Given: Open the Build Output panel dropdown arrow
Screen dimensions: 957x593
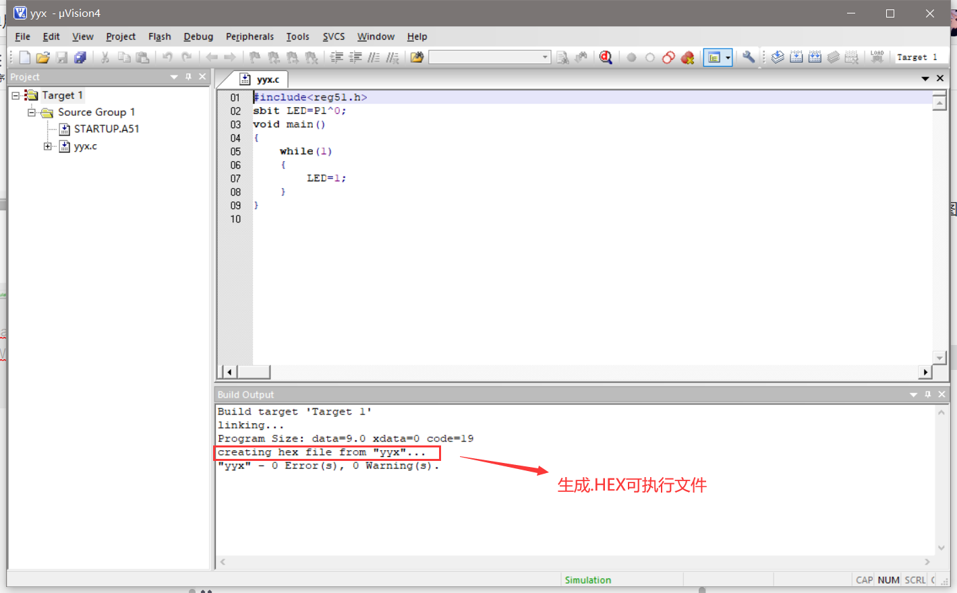Looking at the screenshot, I should tap(913, 395).
